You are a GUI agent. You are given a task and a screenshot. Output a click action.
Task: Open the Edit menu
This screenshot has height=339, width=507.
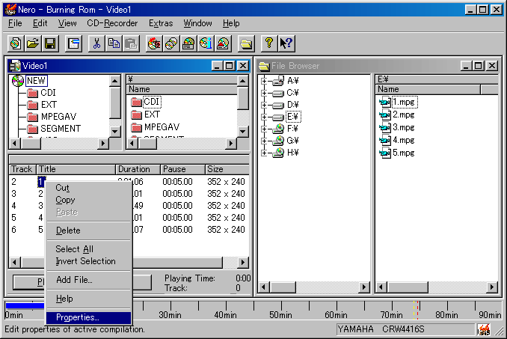tap(40, 23)
